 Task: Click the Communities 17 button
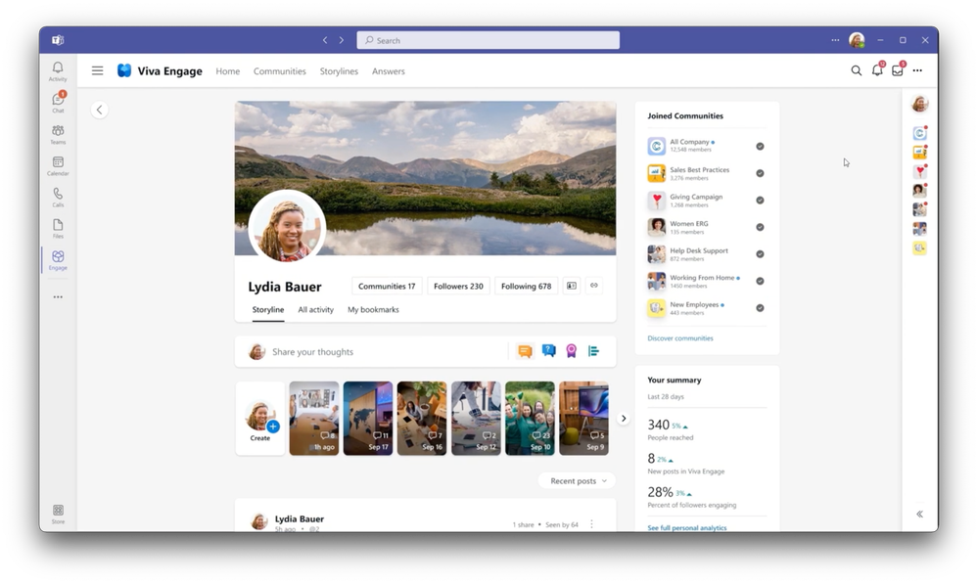(x=387, y=286)
